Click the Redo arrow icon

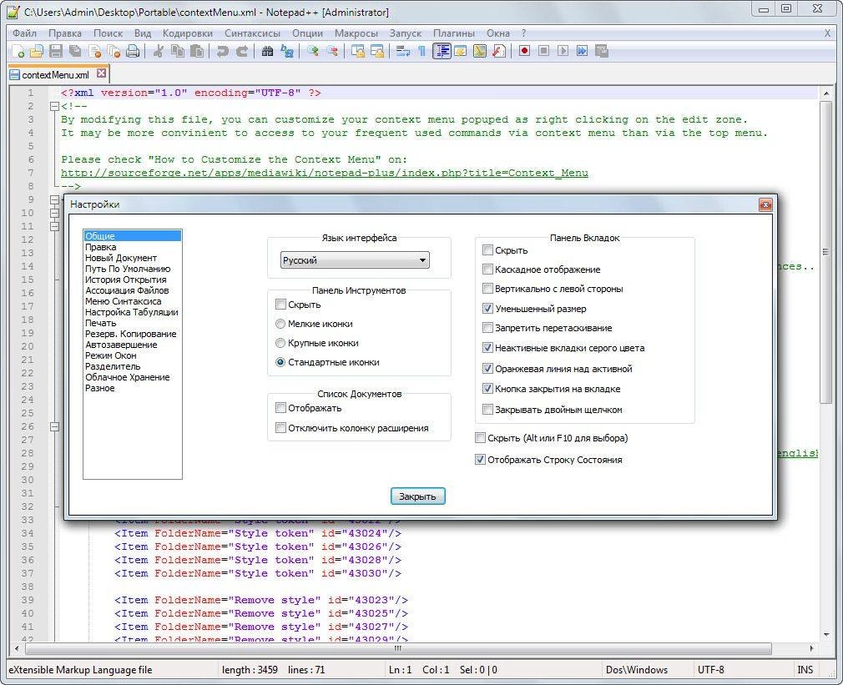pos(242,52)
